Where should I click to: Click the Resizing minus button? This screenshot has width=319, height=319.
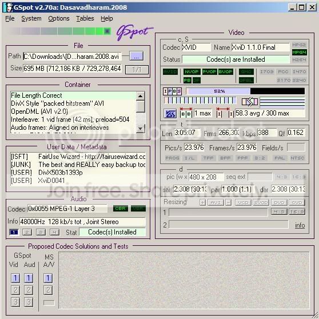click(229, 202)
